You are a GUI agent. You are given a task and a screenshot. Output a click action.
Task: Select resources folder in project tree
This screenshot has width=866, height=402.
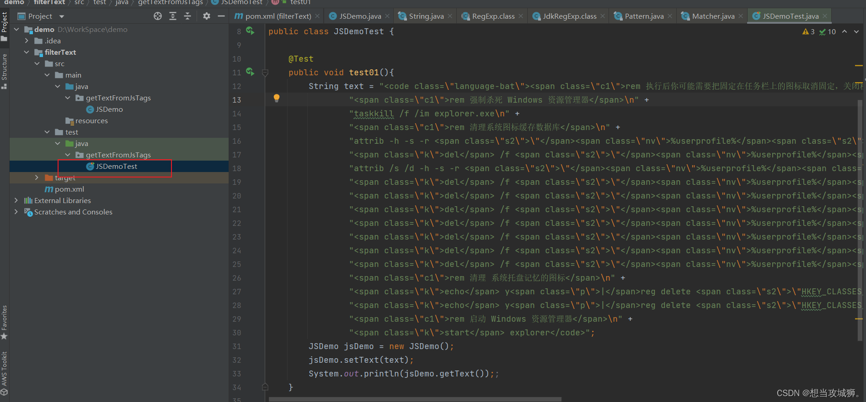tap(91, 120)
